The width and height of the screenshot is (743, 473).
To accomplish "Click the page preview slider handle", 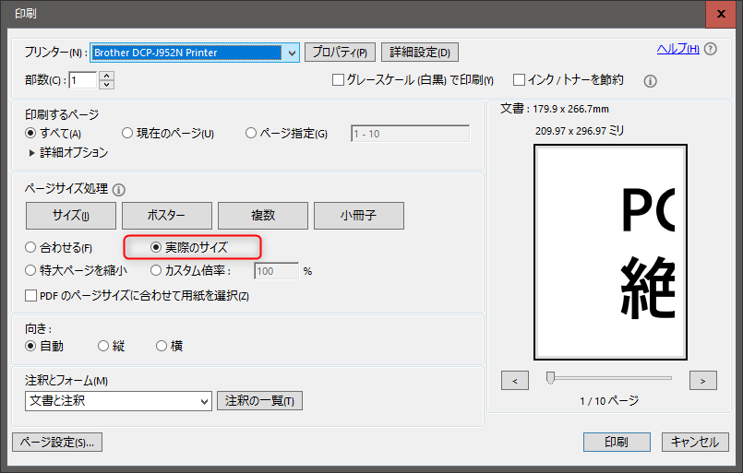I will click(551, 377).
